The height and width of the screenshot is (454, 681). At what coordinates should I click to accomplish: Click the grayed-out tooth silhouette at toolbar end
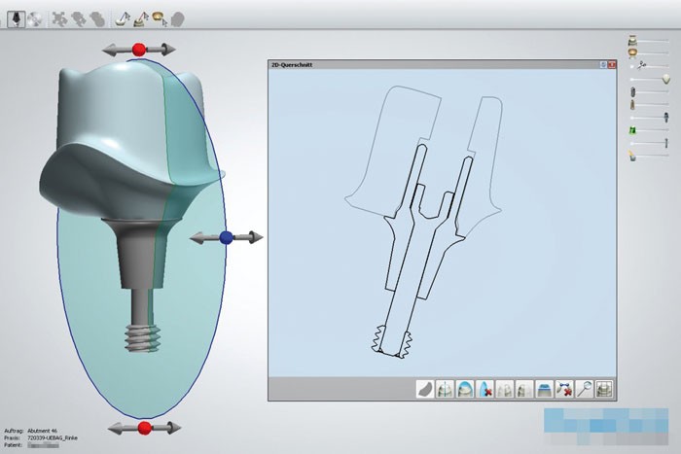click(x=177, y=19)
